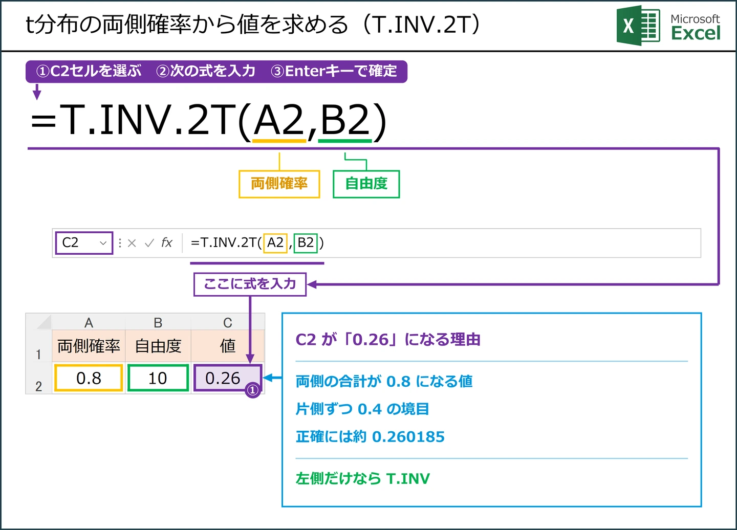Select cell B2 with value 10
Screen dimensions: 737x530
click(x=158, y=378)
